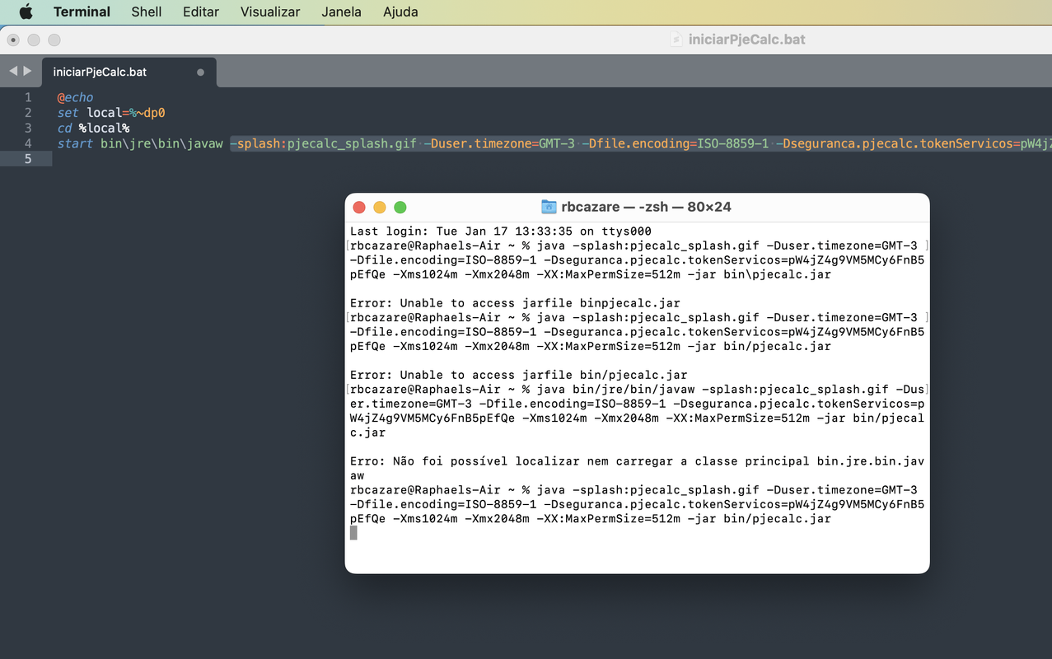Click line number 5 in the gutter
Image resolution: width=1052 pixels, height=659 pixels.
[x=28, y=159]
